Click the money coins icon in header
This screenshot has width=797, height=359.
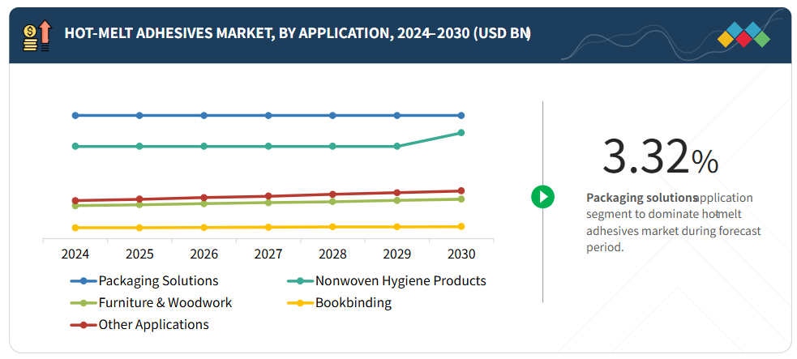point(37,36)
